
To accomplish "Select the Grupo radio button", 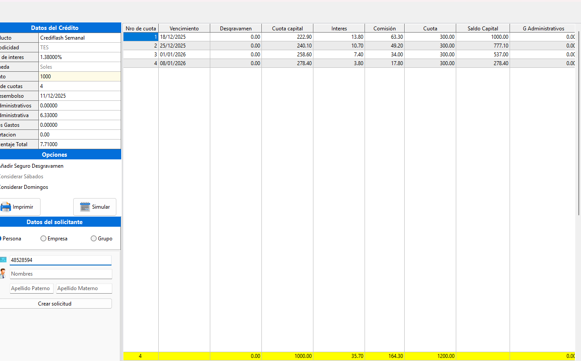I will [93, 239].
